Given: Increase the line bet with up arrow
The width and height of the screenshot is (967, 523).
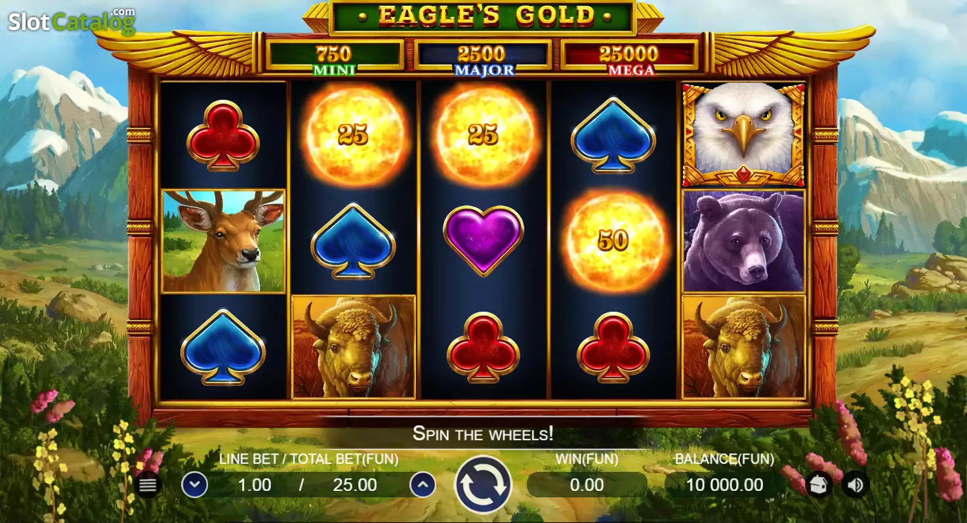Looking at the screenshot, I should (423, 485).
